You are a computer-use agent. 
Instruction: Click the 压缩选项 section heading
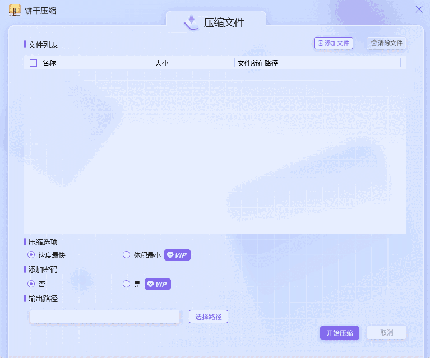pos(43,242)
